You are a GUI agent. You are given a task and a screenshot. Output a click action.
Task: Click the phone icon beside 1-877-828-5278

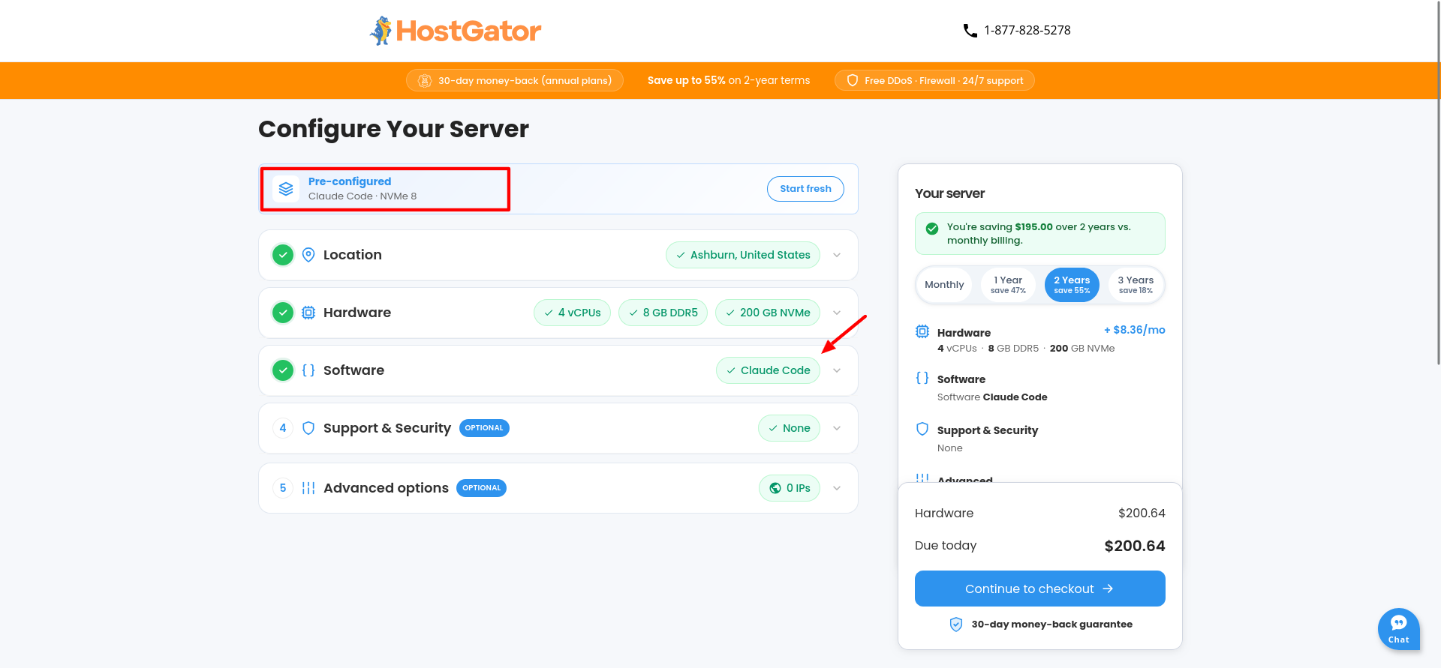[x=970, y=31]
